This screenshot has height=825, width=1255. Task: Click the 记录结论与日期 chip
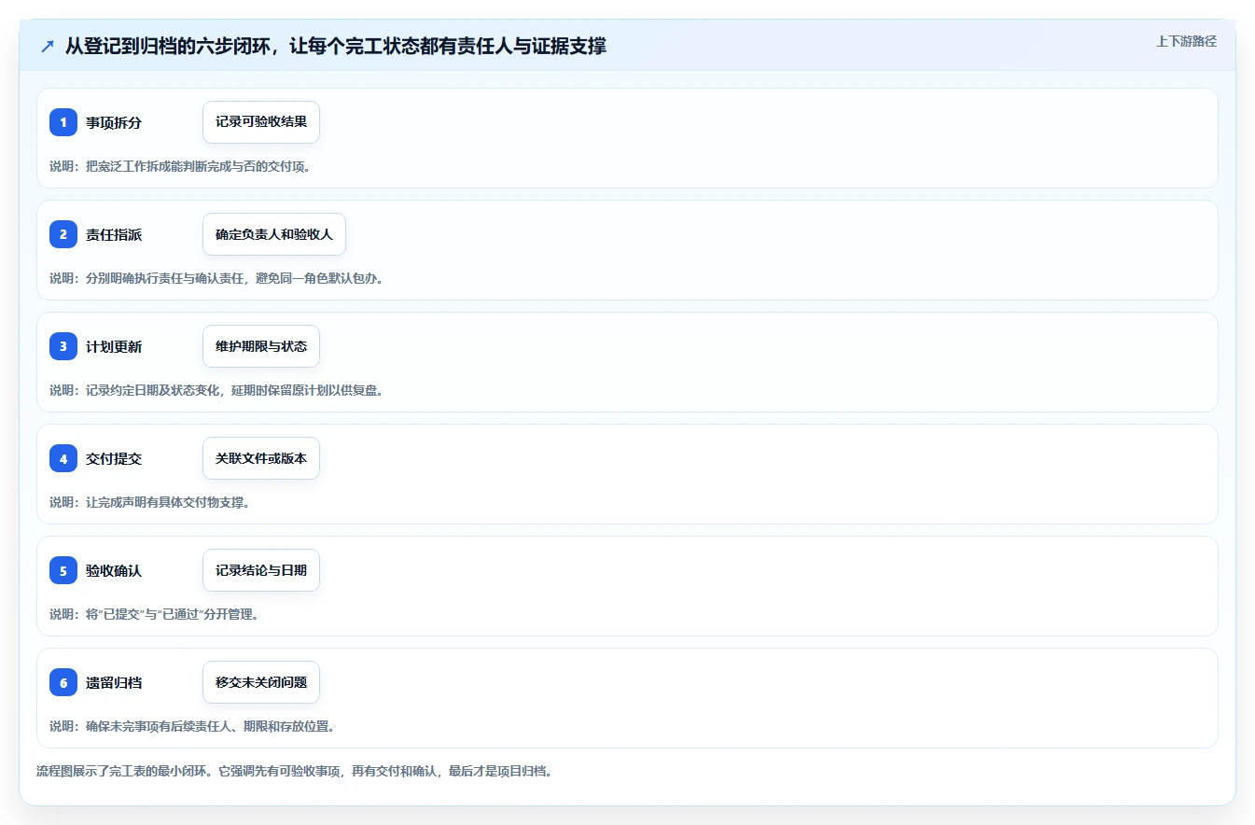click(x=261, y=570)
